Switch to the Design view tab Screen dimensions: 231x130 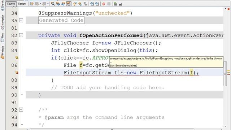tap(22, 4)
